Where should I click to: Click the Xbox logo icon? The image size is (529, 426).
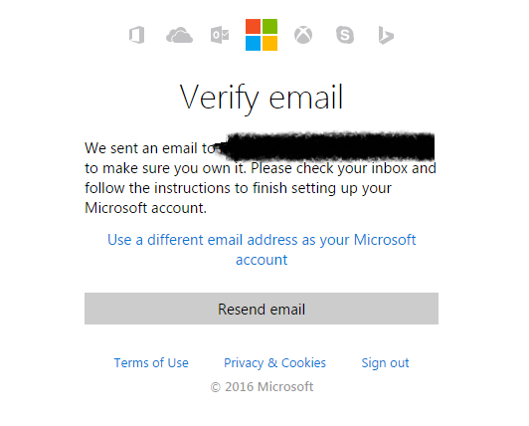[x=303, y=35]
